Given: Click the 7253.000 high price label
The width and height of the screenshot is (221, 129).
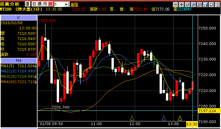Looking at the screenshot, I should (x=47, y=21).
